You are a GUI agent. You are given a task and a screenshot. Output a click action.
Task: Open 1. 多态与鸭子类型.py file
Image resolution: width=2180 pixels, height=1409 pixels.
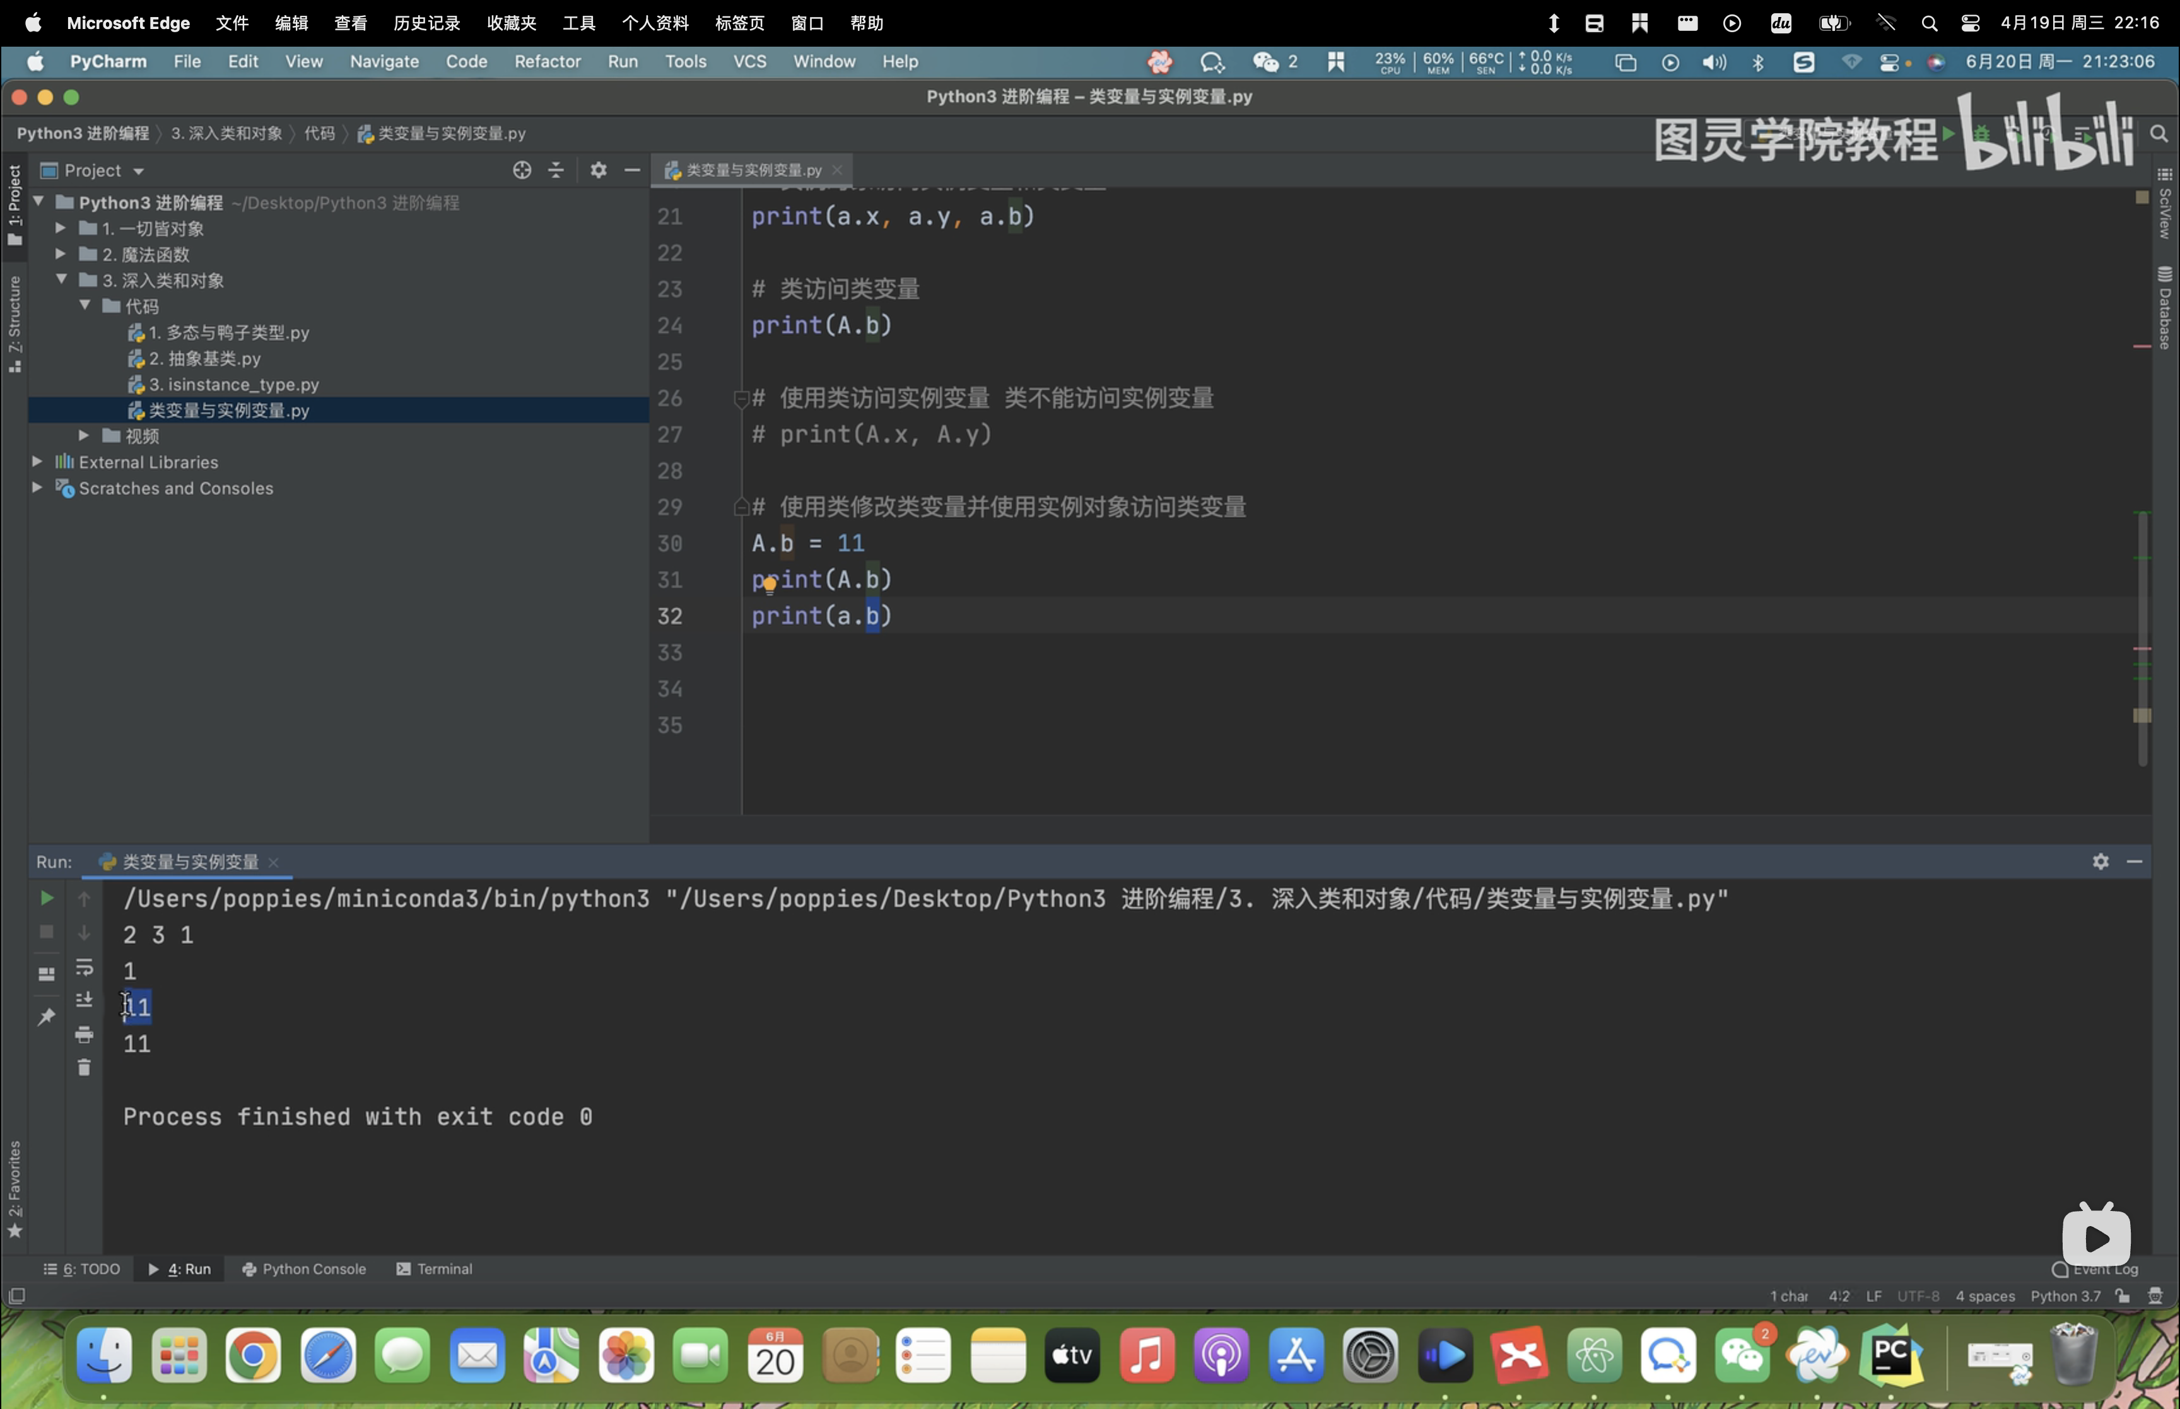(x=229, y=332)
